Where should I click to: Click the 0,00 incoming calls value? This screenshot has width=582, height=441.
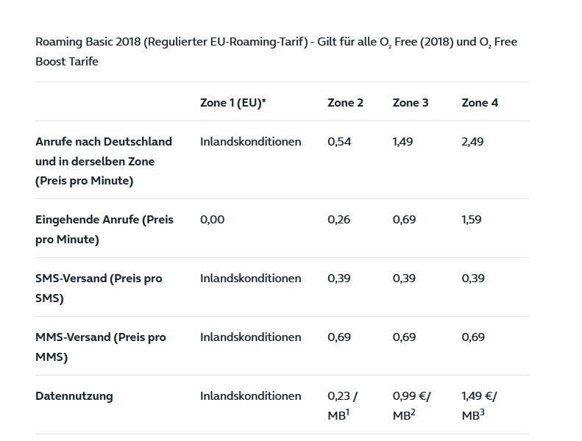click(213, 220)
